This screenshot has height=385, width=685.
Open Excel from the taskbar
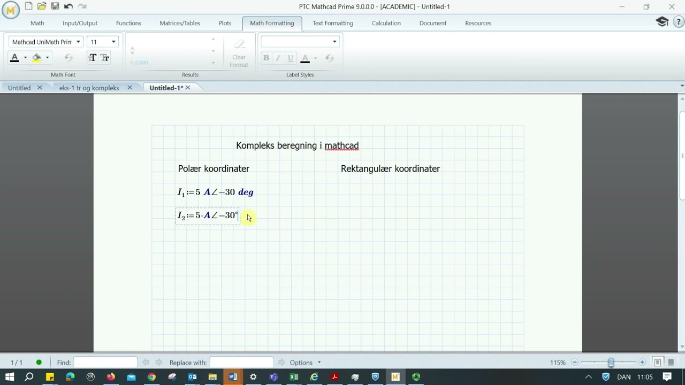294,377
